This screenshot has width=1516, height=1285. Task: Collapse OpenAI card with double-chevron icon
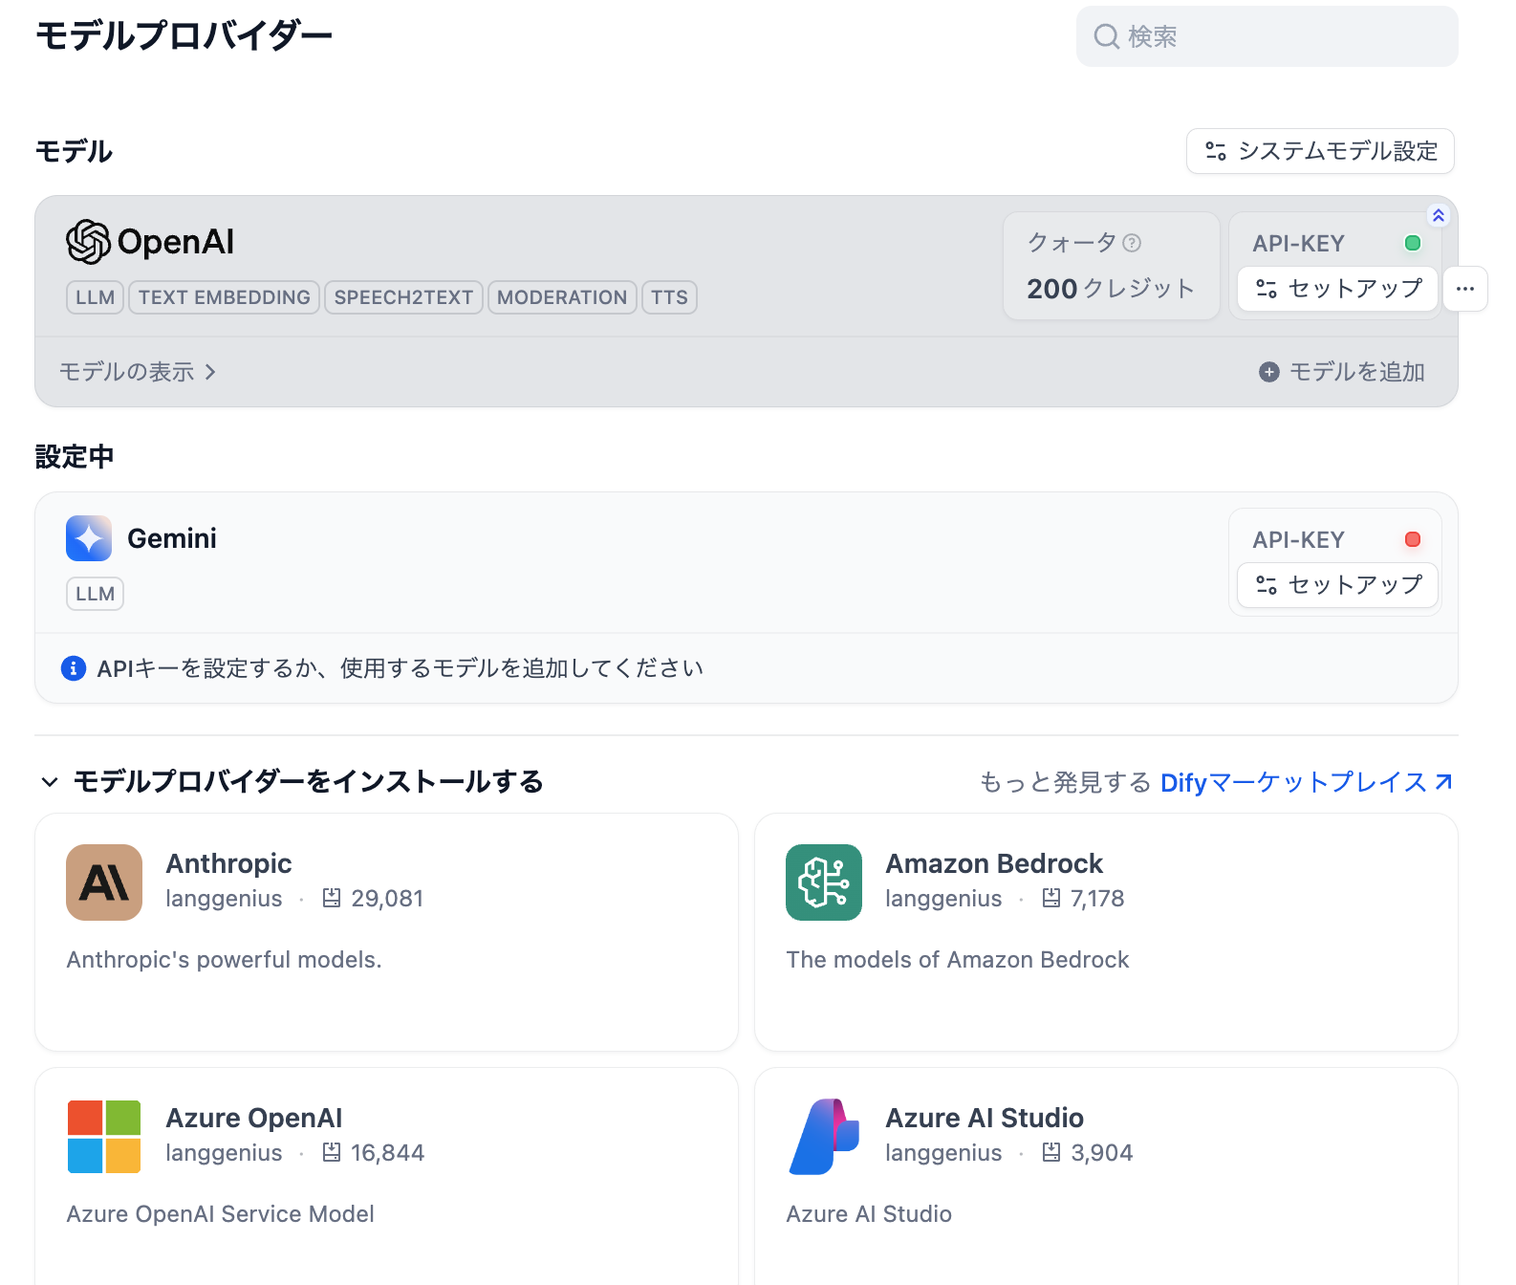click(x=1439, y=215)
